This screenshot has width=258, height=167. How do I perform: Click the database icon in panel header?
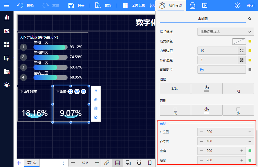192,5
